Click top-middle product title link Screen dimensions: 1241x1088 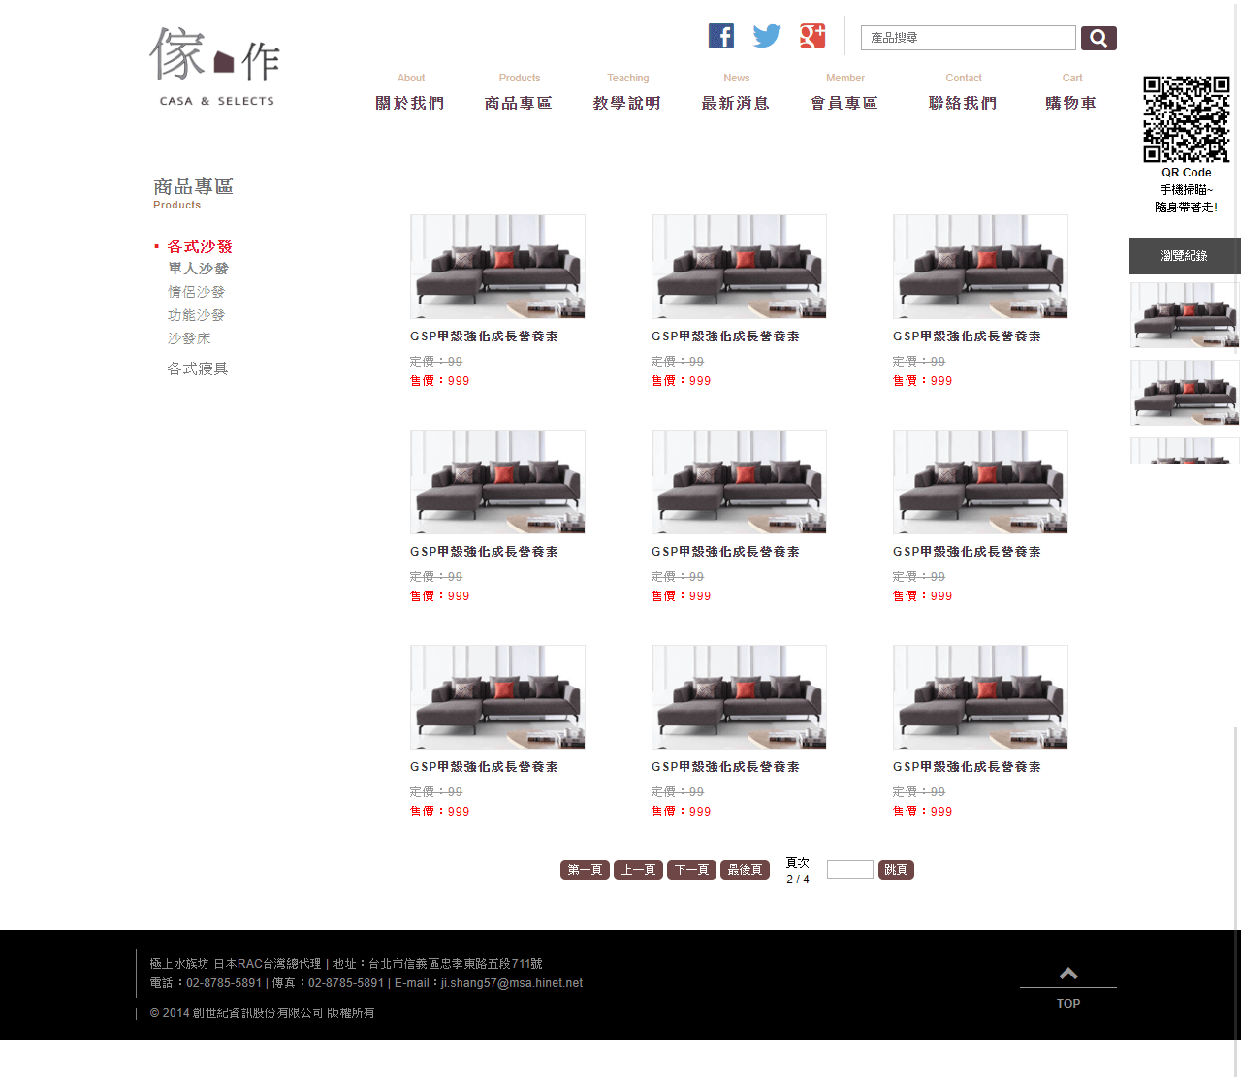(x=725, y=336)
